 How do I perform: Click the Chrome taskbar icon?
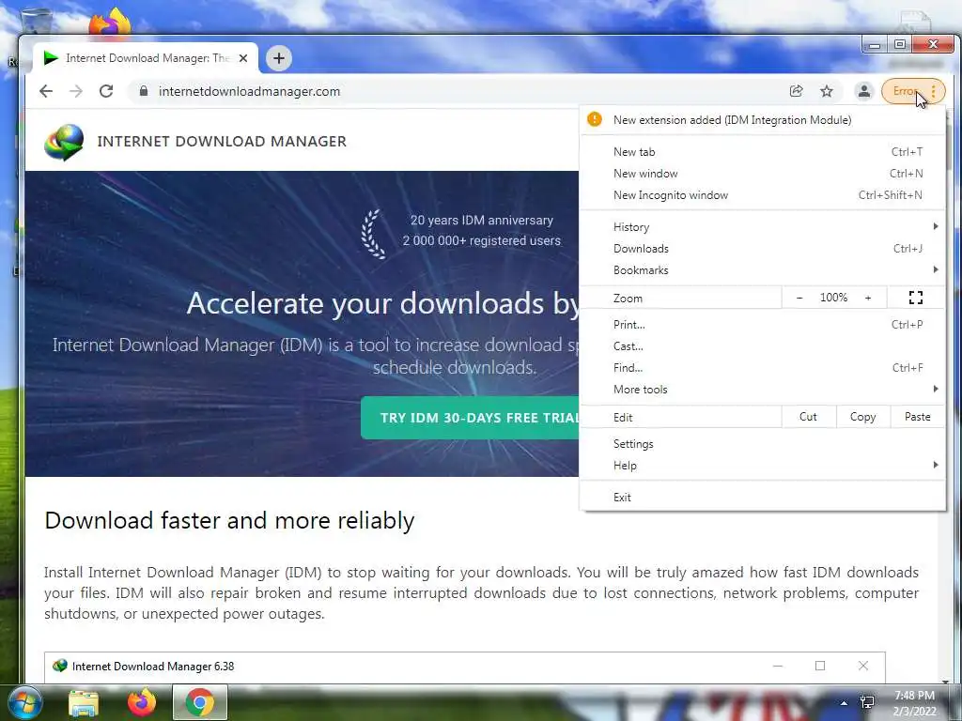coord(200,702)
